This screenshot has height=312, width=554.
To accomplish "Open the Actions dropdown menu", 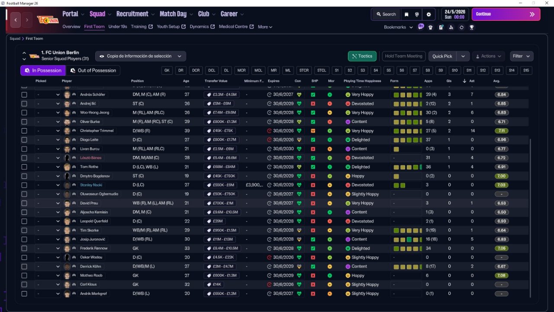I will click(x=488, y=56).
